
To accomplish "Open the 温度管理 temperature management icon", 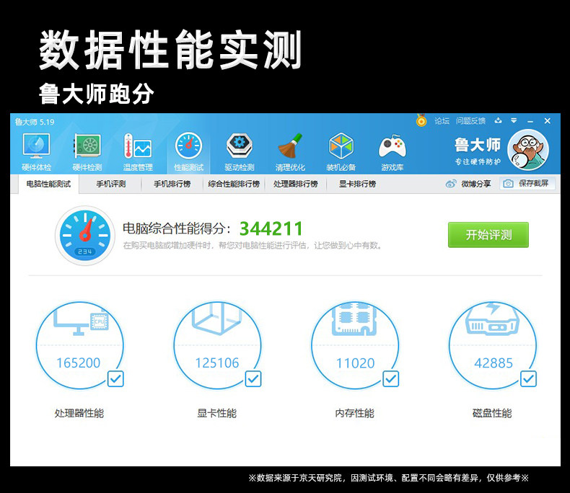I will click(137, 146).
